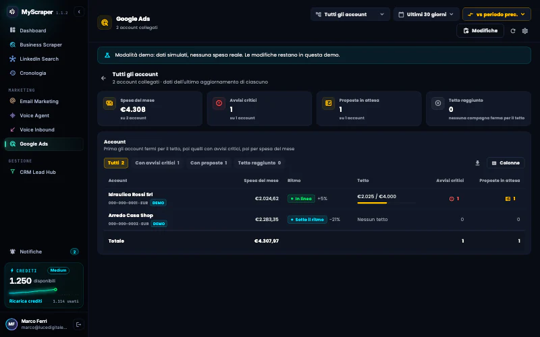Open Voice Agent section

pyautogui.click(x=44, y=115)
